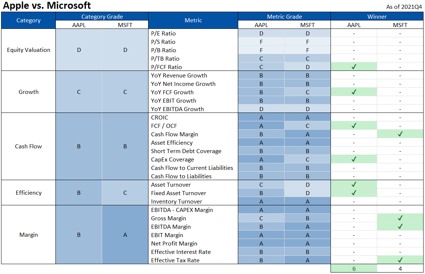Select the Category Grade header

click(x=102, y=16)
